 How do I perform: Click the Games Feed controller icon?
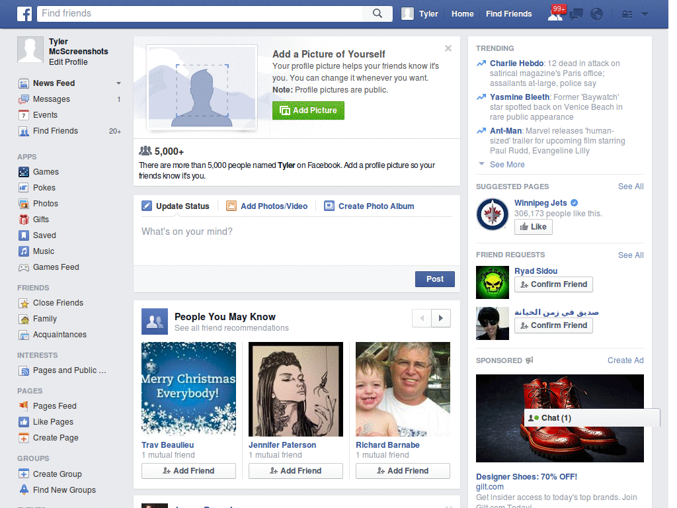coord(24,267)
